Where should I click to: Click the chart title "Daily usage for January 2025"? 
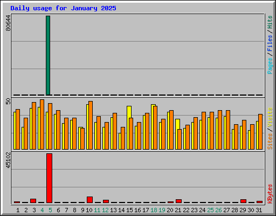click(x=63, y=8)
